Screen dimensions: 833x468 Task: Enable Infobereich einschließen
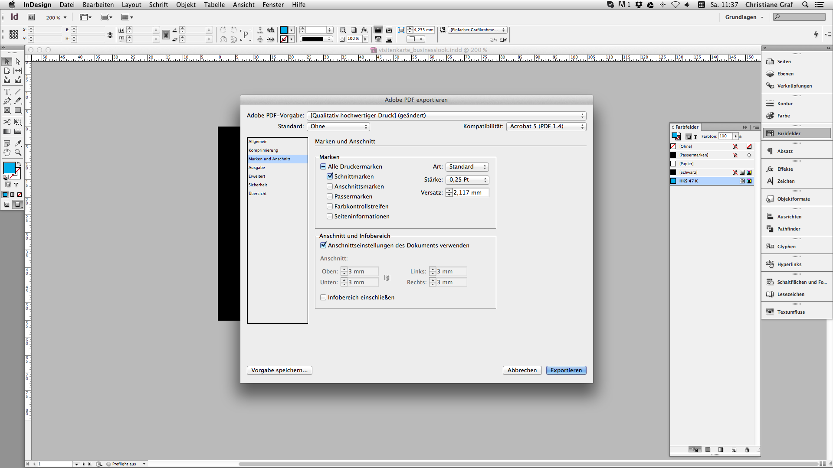click(x=323, y=297)
